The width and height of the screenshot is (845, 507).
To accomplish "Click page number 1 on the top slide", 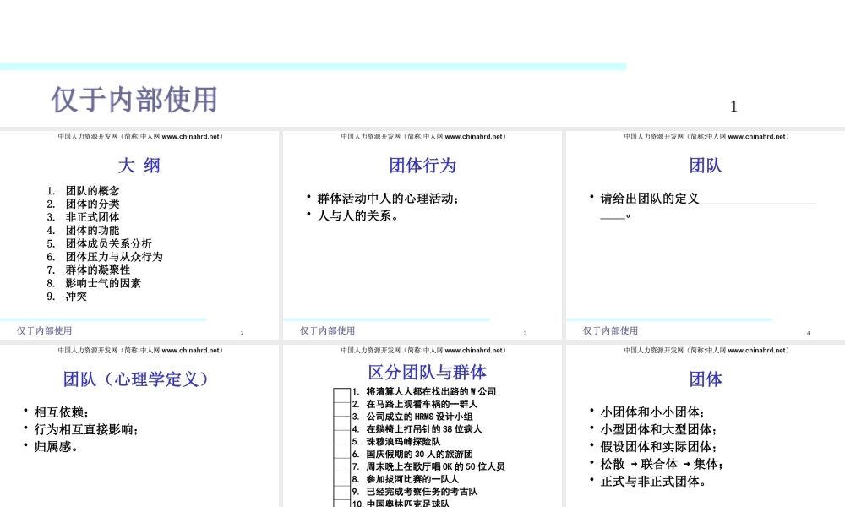I will point(733,106).
